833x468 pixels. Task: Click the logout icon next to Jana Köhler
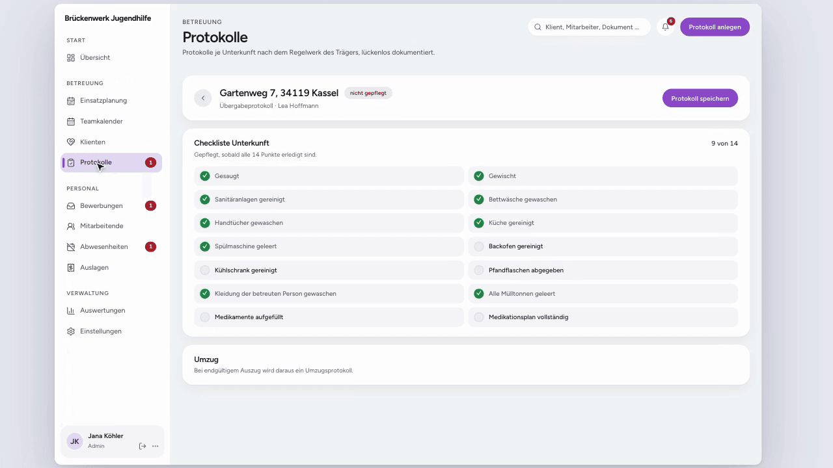click(143, 446)
